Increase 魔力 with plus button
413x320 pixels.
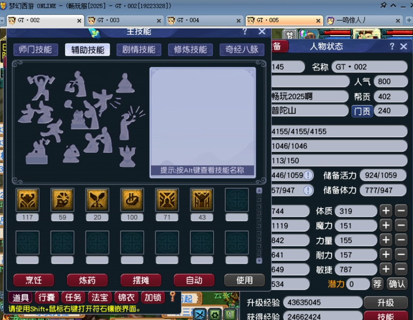(386, 226)
